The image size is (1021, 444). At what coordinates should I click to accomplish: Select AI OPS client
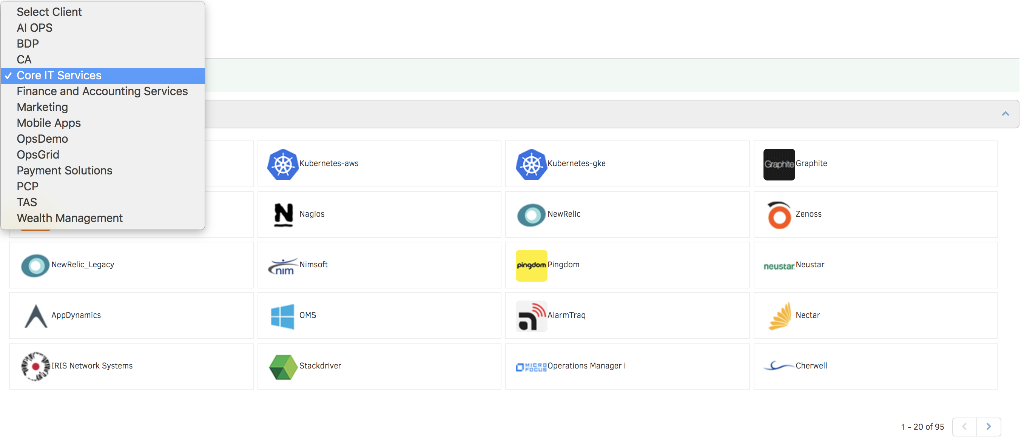point(103,28)
